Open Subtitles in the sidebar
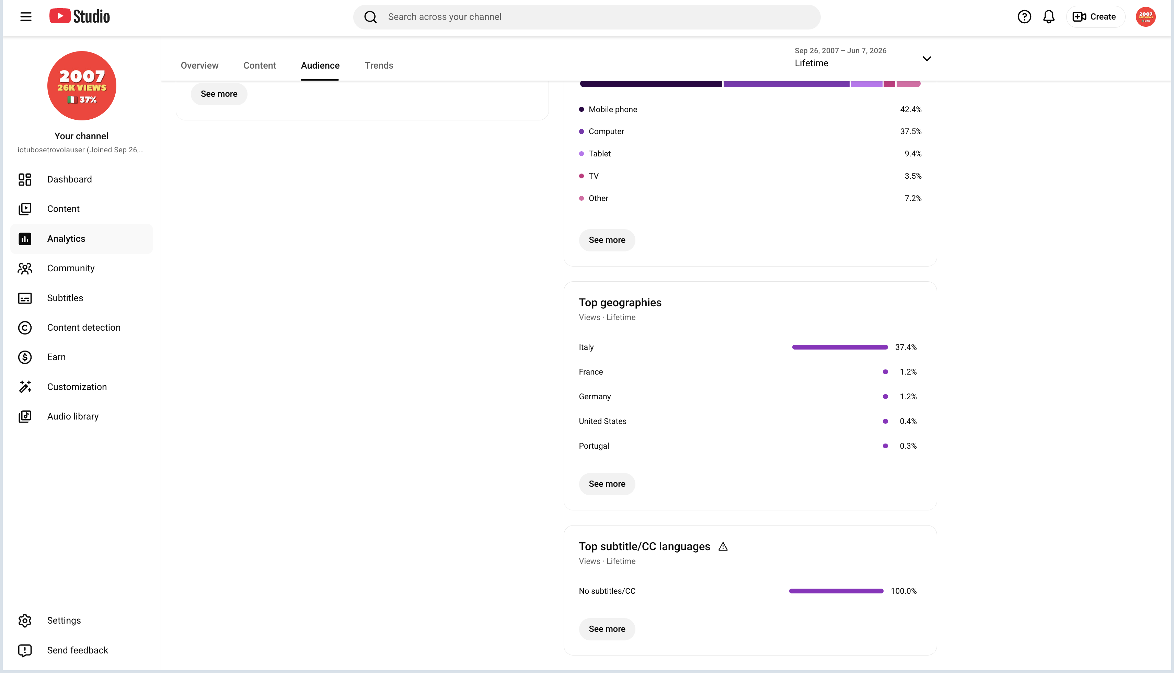The height and width of the screenshot is (673, 1174). point(65,298)
